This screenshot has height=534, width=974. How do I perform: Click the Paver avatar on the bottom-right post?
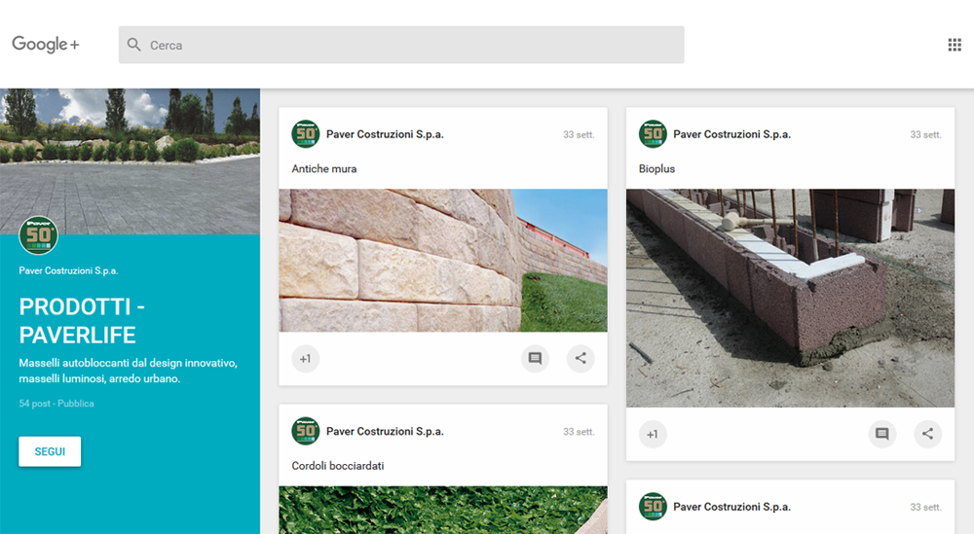[653, 507]
